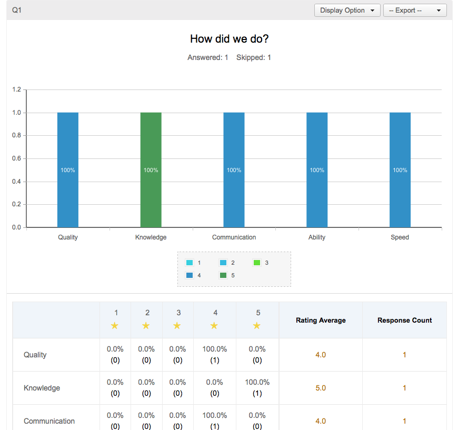Screen dimensions: 458x430
Task: Open the Export dropdown menu
Action: click(415, 10)
